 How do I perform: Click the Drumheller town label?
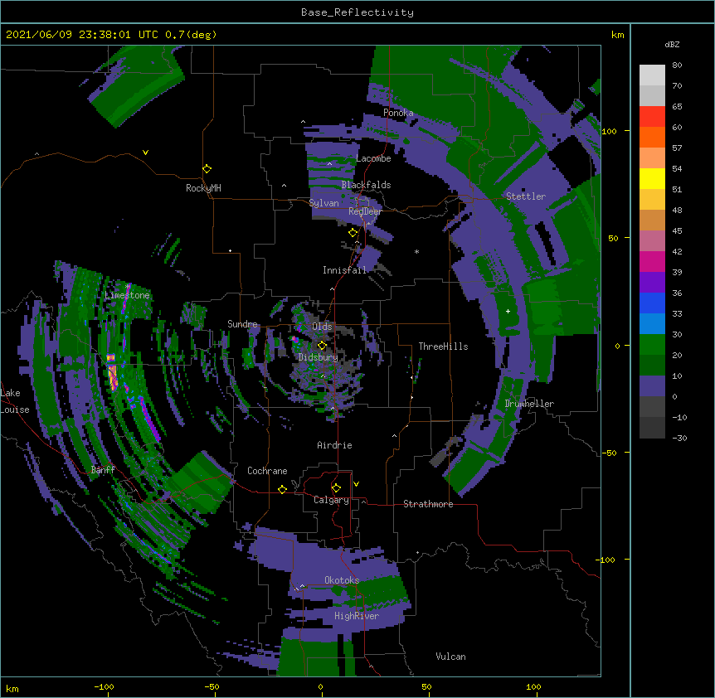point(529,404)
